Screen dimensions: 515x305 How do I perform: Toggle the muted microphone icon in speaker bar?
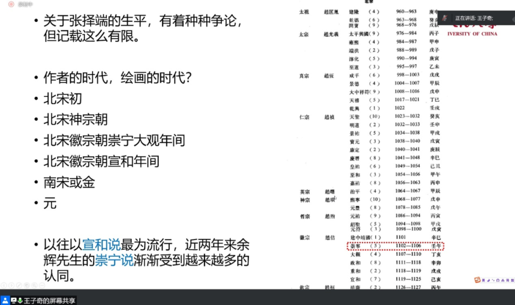tap(445, 18)
